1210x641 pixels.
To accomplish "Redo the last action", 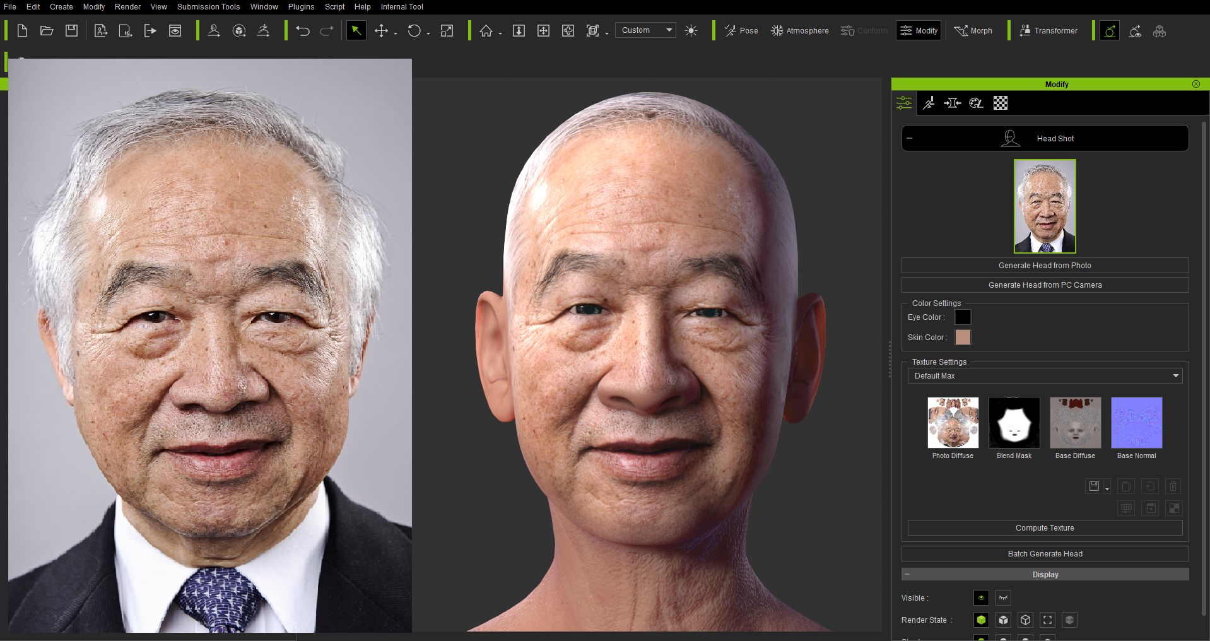I will [x=327, y=30].
